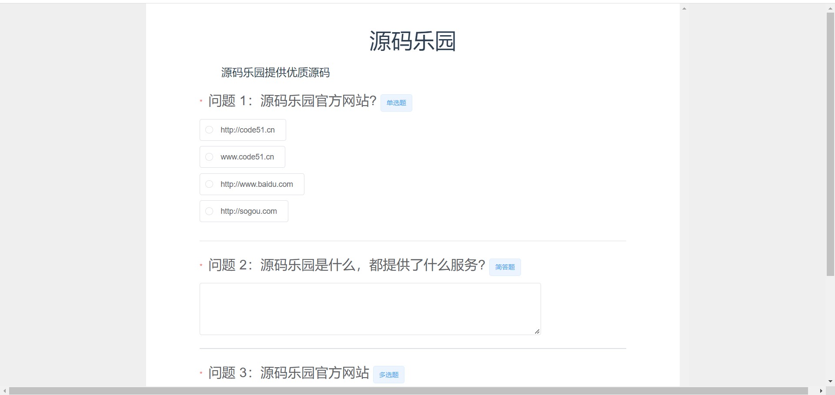The width and height of the screenshot is (835, 395).
Task: Click the vertical scrollbar down arrow
Action: pyautogui.click(x=830, y=382)
